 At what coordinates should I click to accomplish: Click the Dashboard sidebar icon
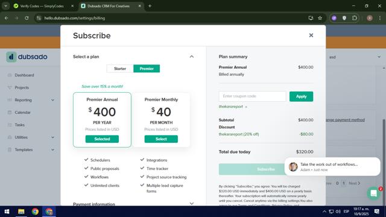pyautogui.click(x=10, y=75)
